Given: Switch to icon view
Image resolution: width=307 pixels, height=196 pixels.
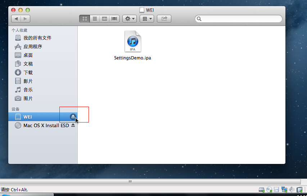Looking at the screenshot, I should (85, 19).
